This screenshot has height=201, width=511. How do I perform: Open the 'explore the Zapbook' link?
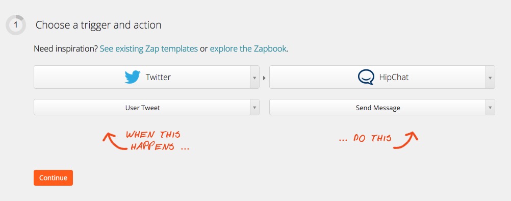coord(248,49)
